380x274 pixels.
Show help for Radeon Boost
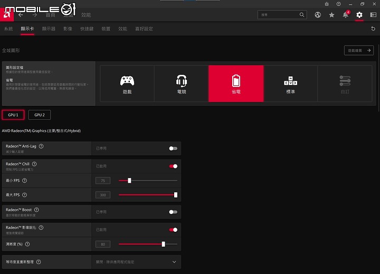pos(36,210)
